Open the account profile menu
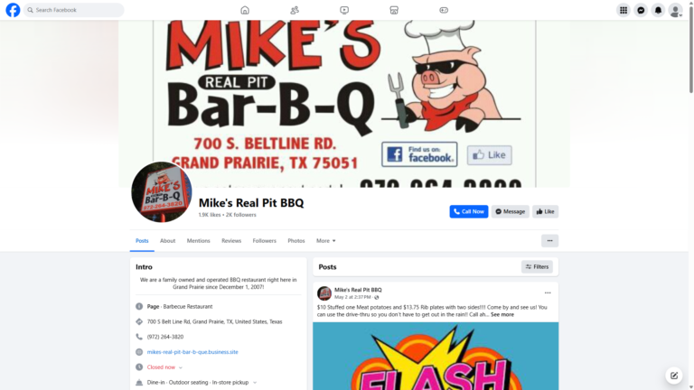This screenshot has width=694, height=390. (675, 10)
